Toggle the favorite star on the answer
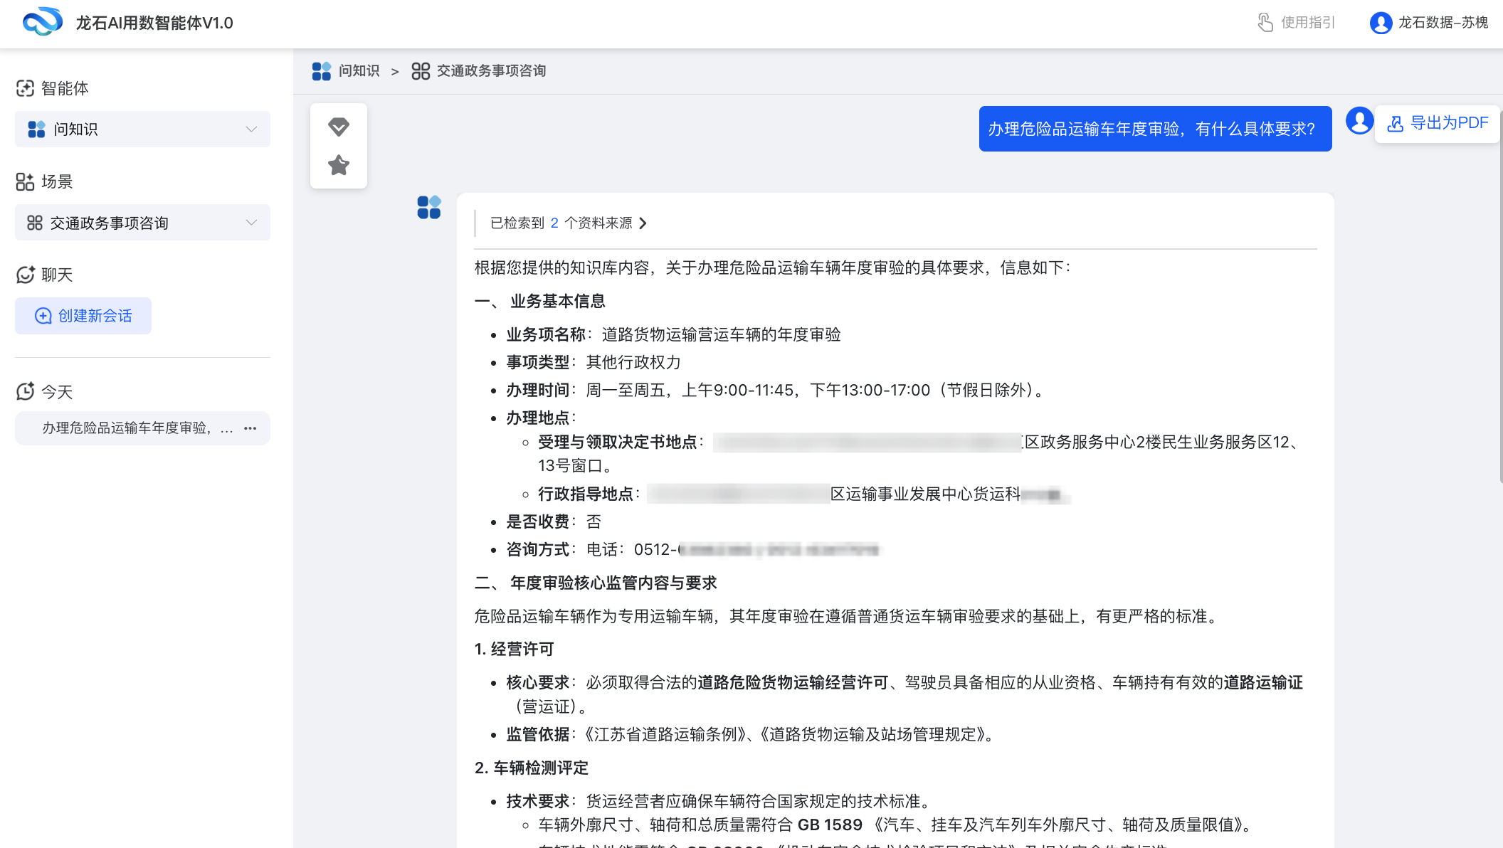 click(338, 165)
